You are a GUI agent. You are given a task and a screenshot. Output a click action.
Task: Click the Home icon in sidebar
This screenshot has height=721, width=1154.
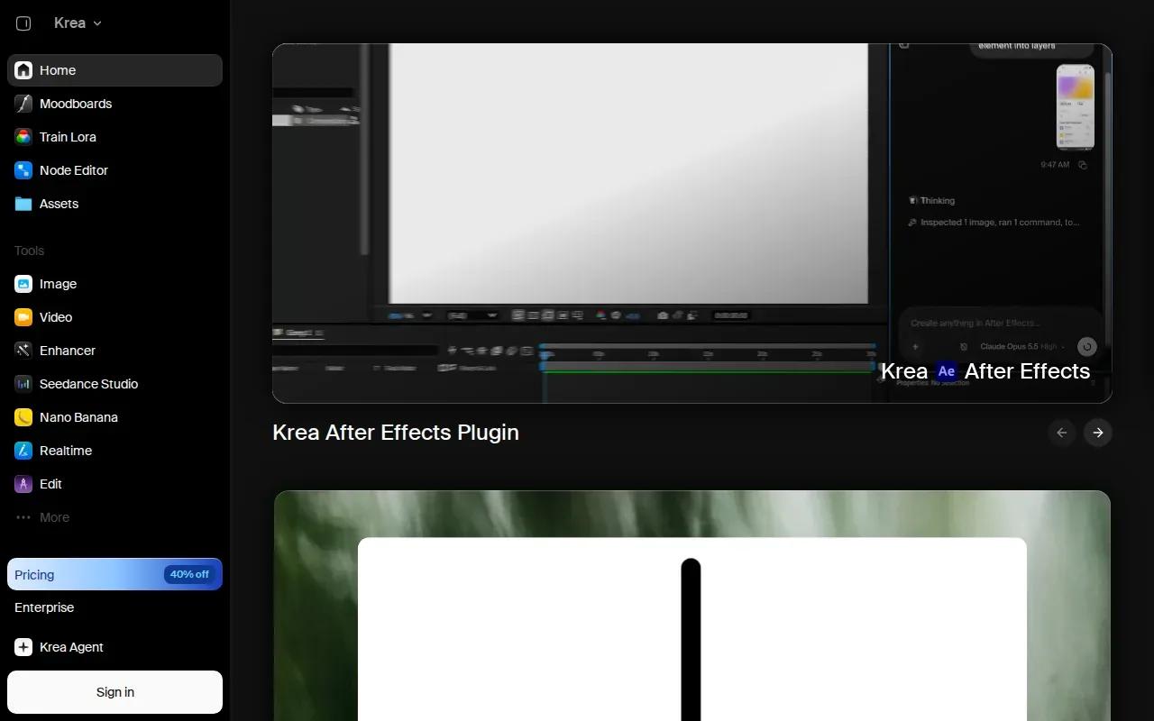point(23,70)
